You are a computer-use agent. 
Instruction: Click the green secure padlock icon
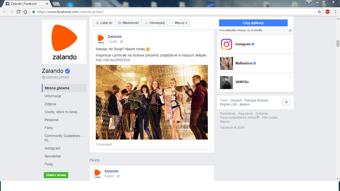click(34, 12)
